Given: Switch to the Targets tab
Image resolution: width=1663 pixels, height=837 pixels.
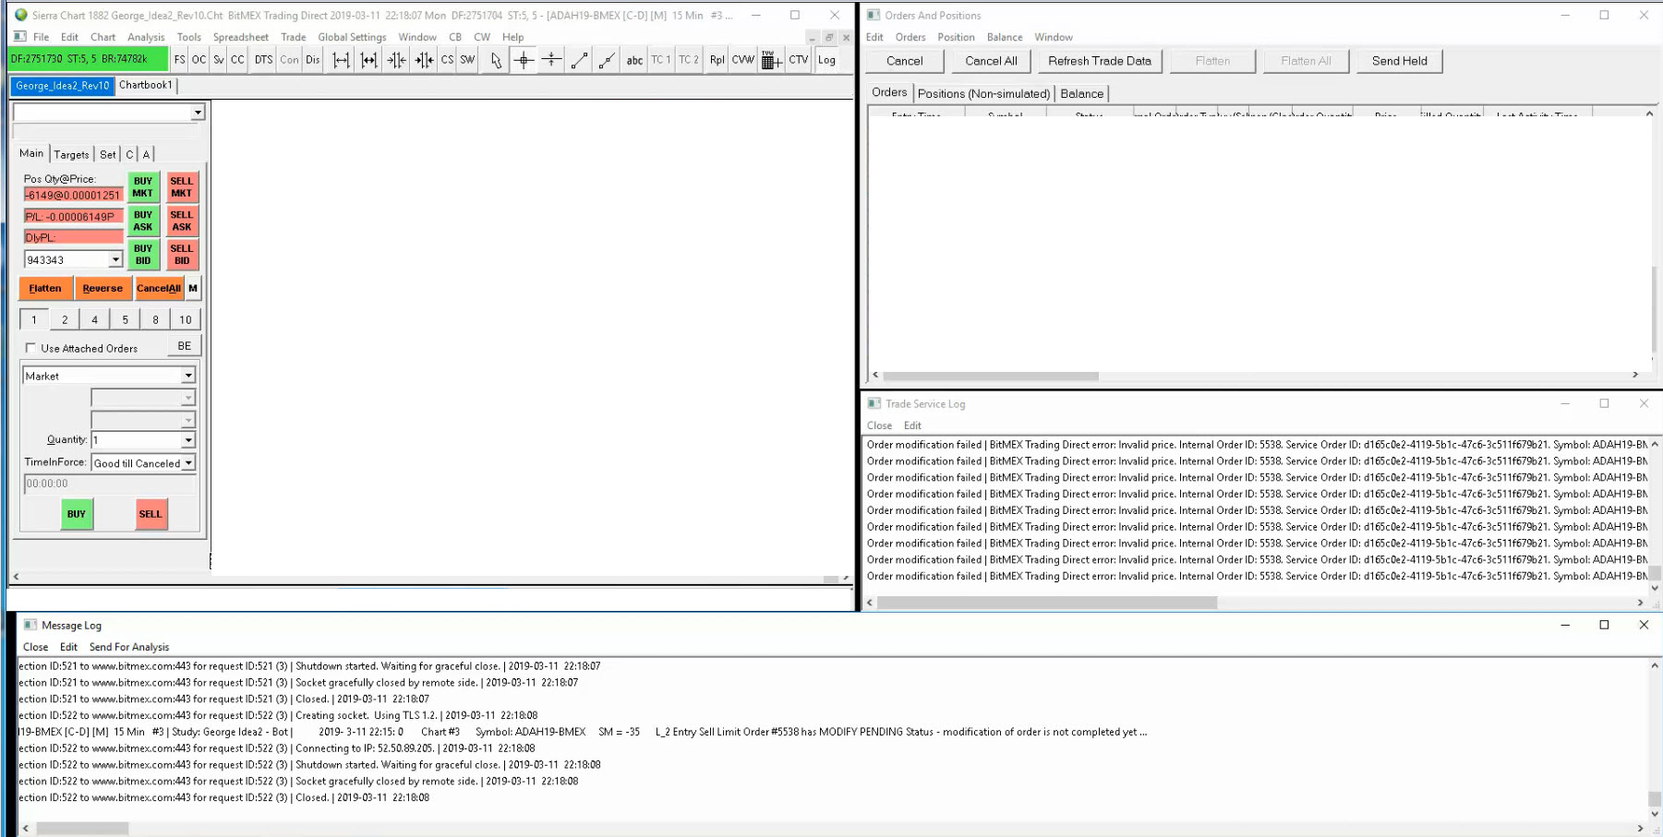Looking at the screenshot, I should [x=71, y=154].
